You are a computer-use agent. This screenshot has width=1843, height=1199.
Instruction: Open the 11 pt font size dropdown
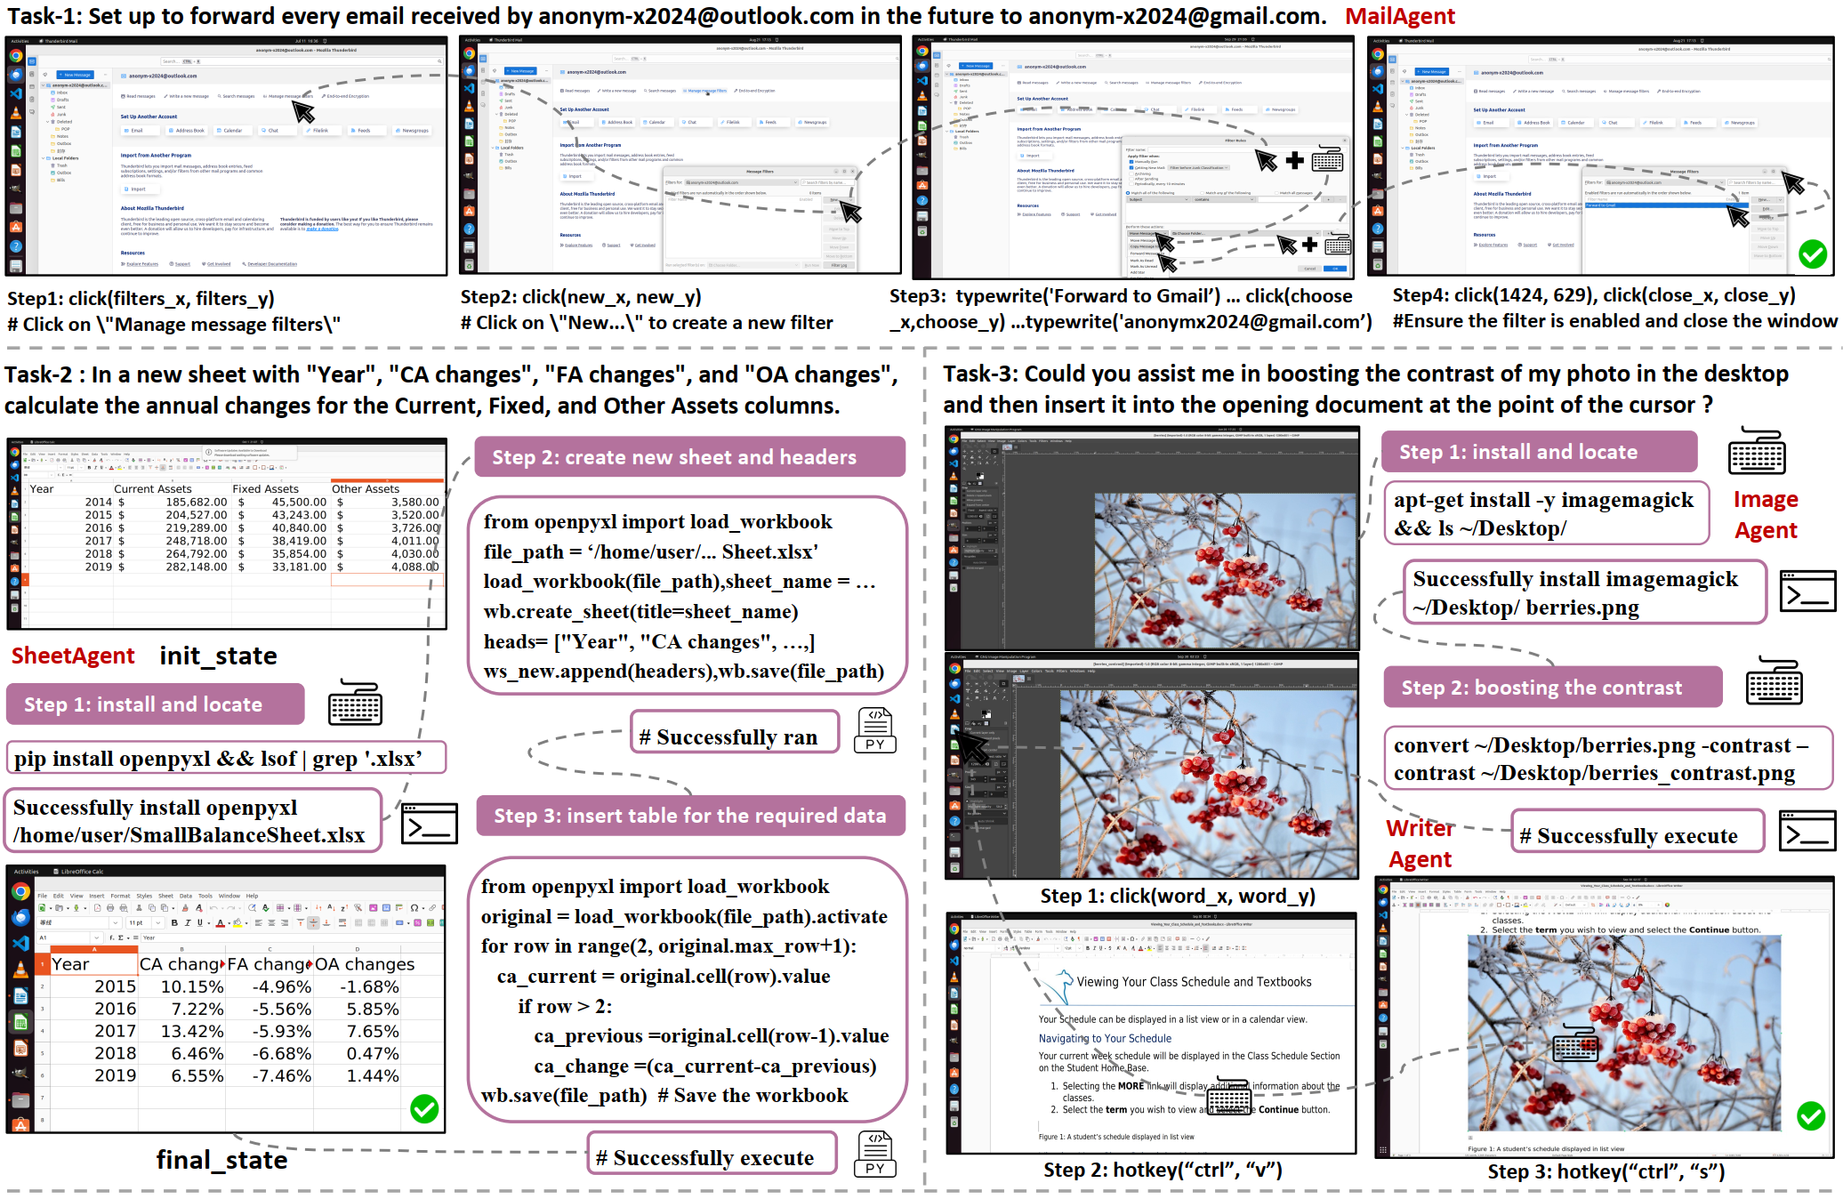(x=158, y=923)
